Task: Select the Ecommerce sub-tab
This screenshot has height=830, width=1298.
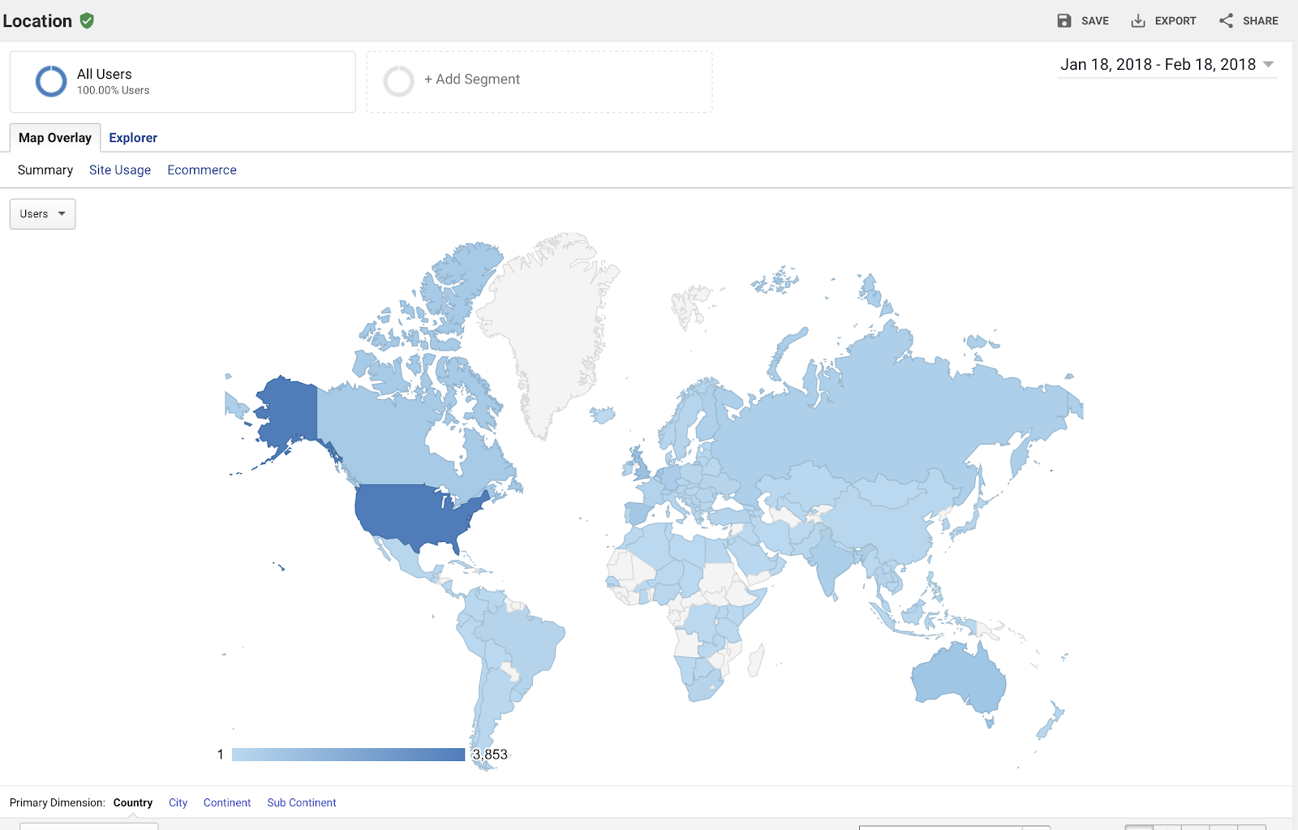Action: click(x=202, y=170)
